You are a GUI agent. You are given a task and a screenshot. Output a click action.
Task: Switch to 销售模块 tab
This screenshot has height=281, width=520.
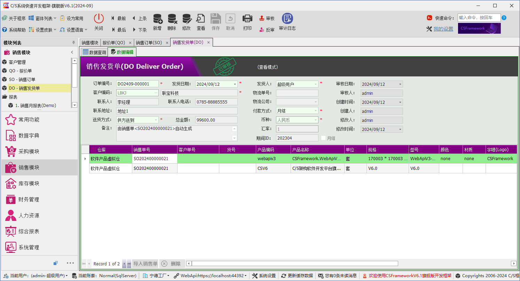point(90,43)
